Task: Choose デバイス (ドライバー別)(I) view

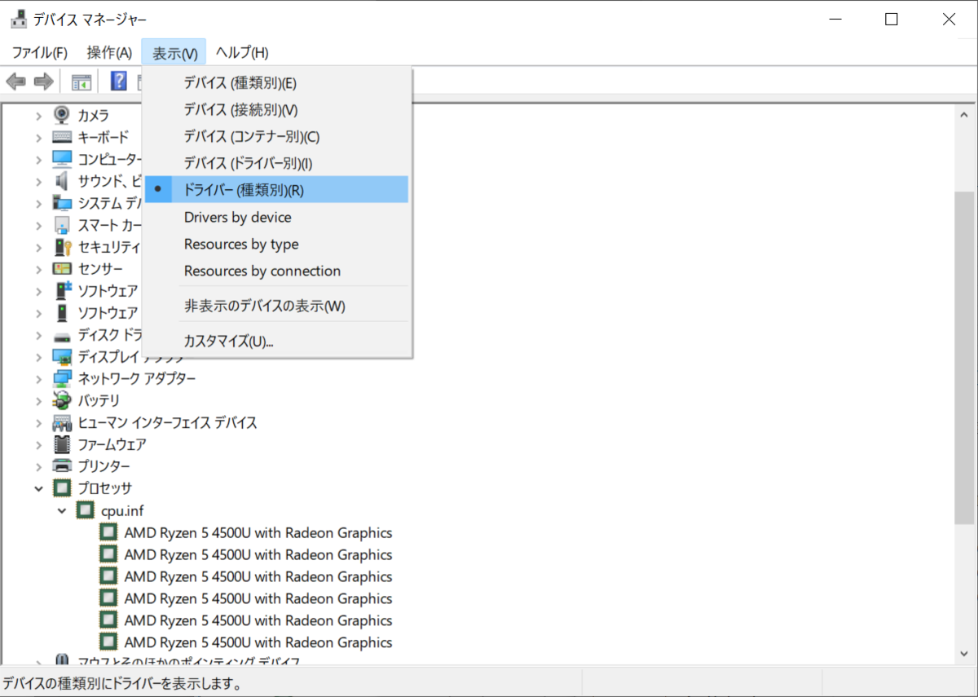Action: click(276, 163)
